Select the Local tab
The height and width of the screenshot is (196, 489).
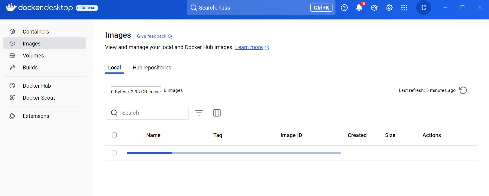pyautogui.click(x=114, y=68)
